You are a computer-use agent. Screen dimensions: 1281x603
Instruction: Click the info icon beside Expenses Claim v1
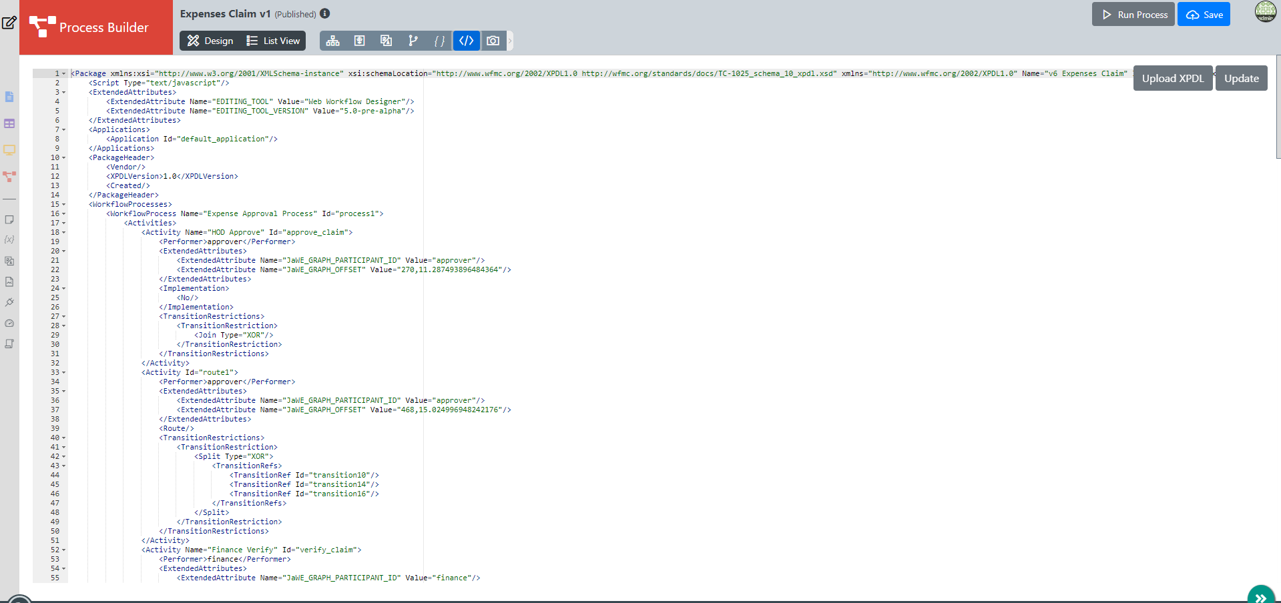(x=325, y=13)
